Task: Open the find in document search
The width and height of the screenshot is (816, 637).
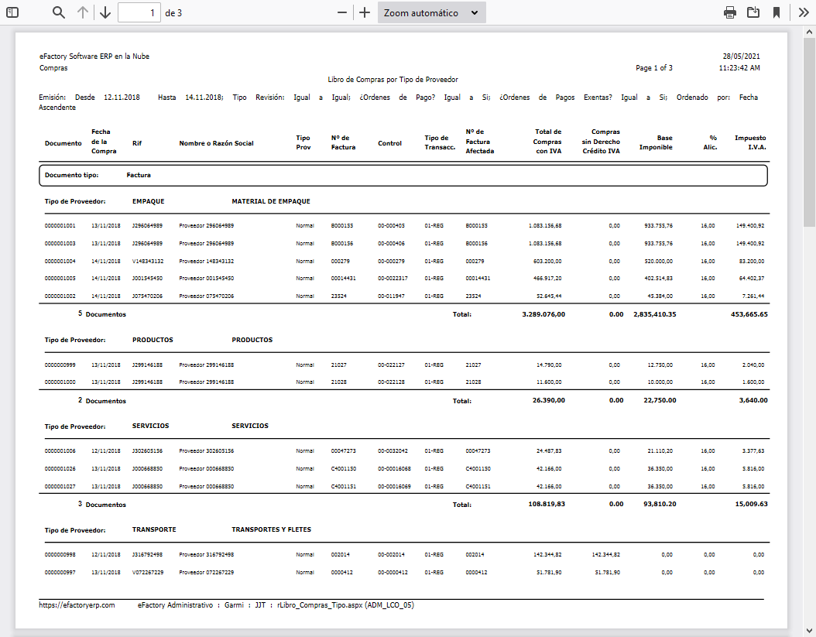Action: [x=59, y=12]
